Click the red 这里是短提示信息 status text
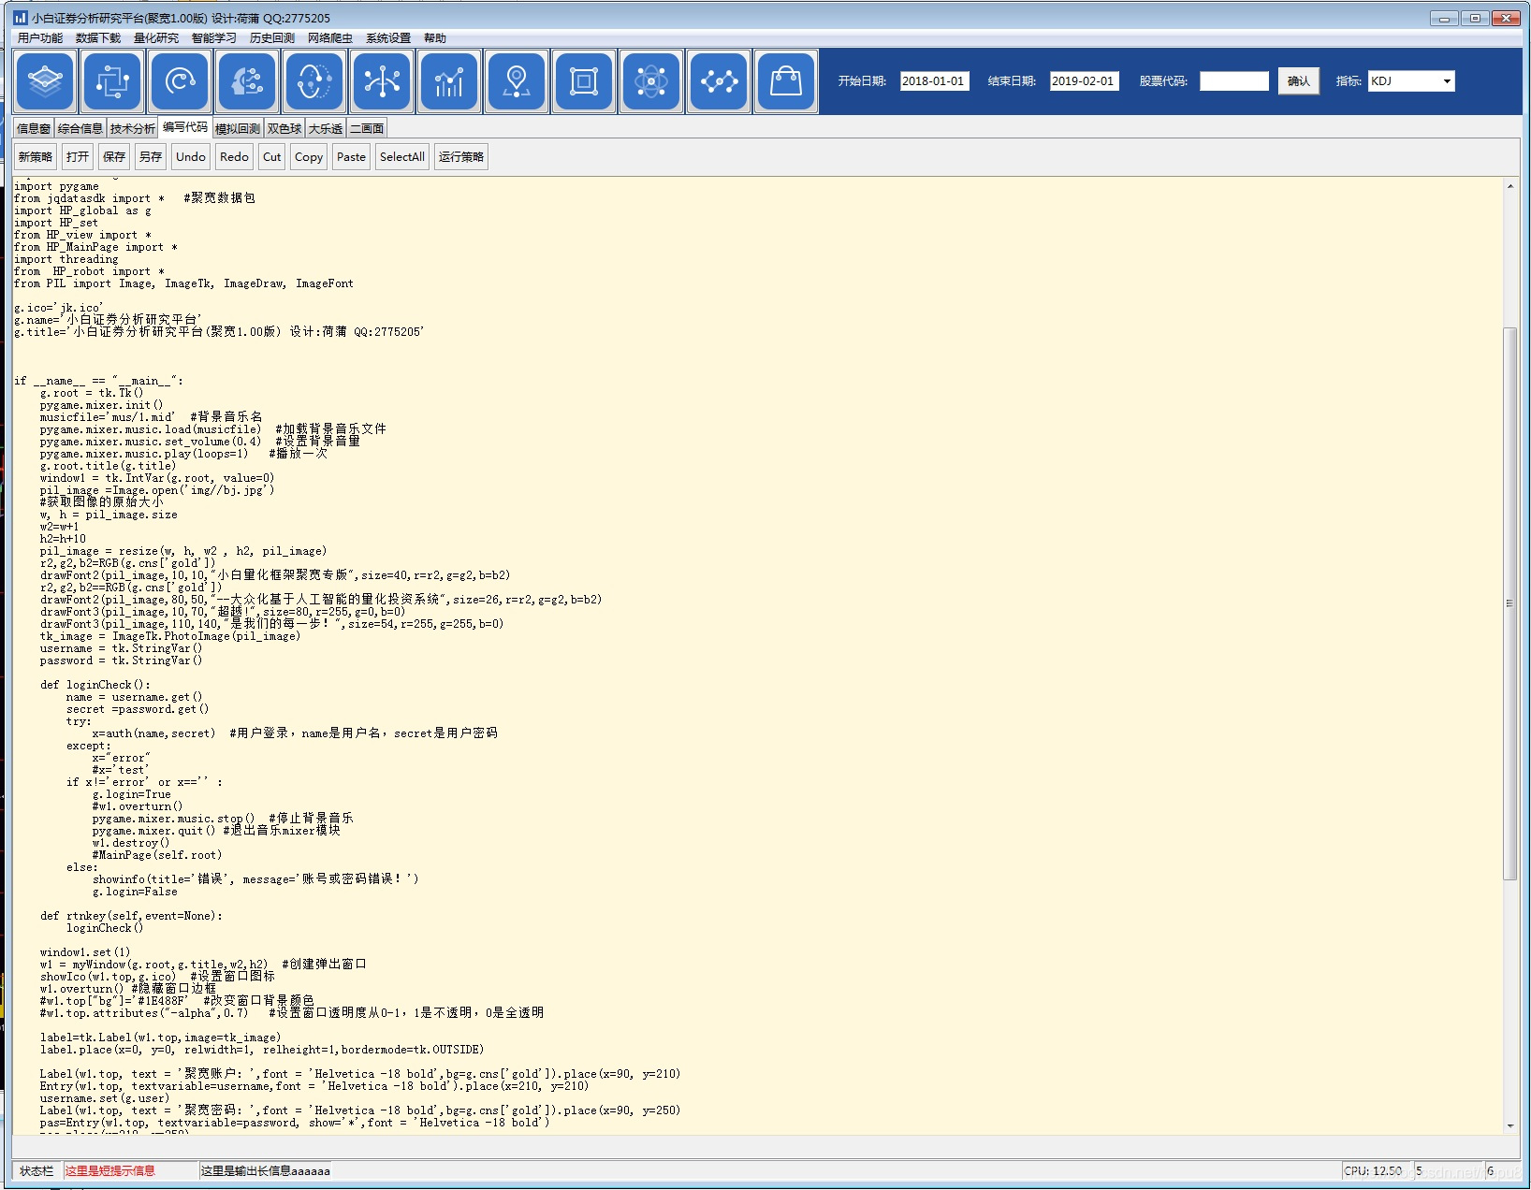This screenshot has width=1531, height=1190. point(110,1171)
